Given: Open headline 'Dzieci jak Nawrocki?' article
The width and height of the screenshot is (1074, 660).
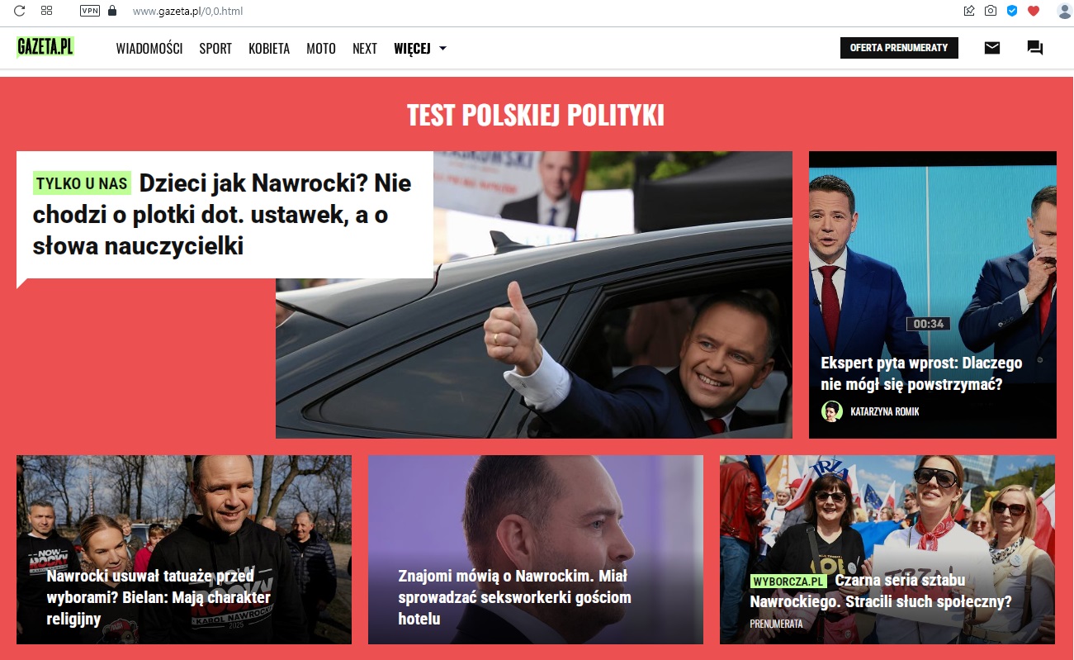Looking at the screenshot, I should [x=222, y=215].
